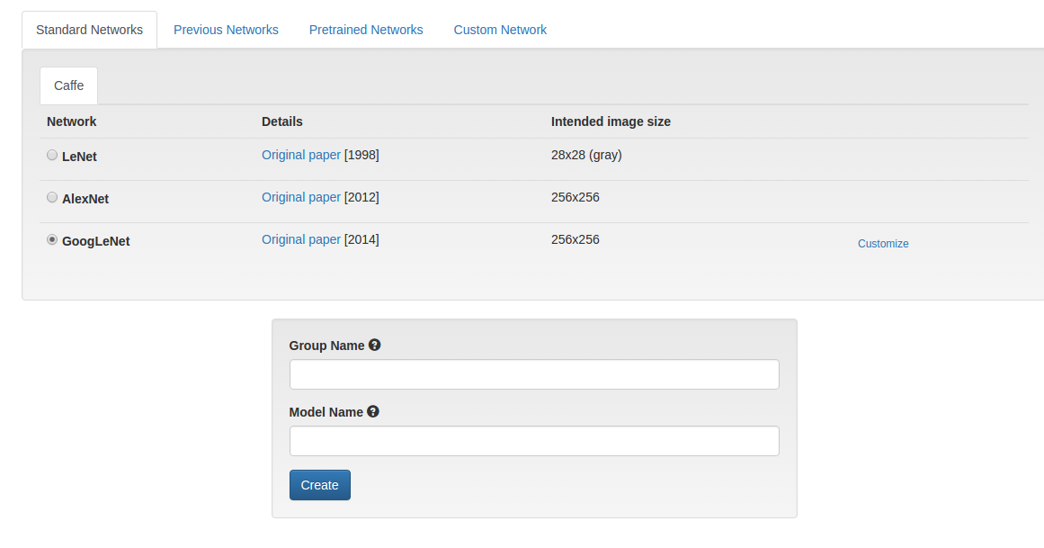Select the Caffe framework tab
Image resolution: width=1044 pixels, height=548 pixels.
click(x=68, y=85)
